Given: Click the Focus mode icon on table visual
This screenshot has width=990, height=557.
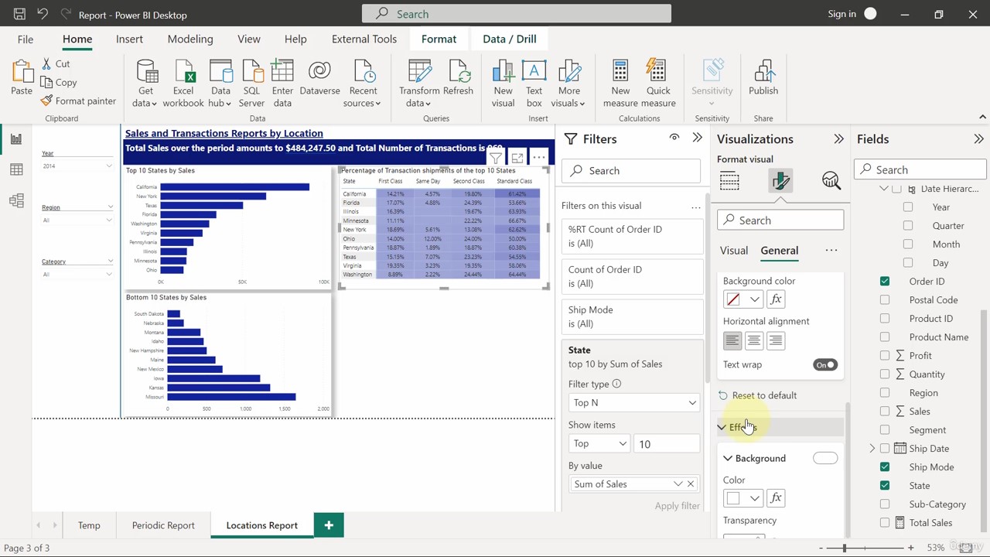Looking at the screenshot, I should coord(517,158).
